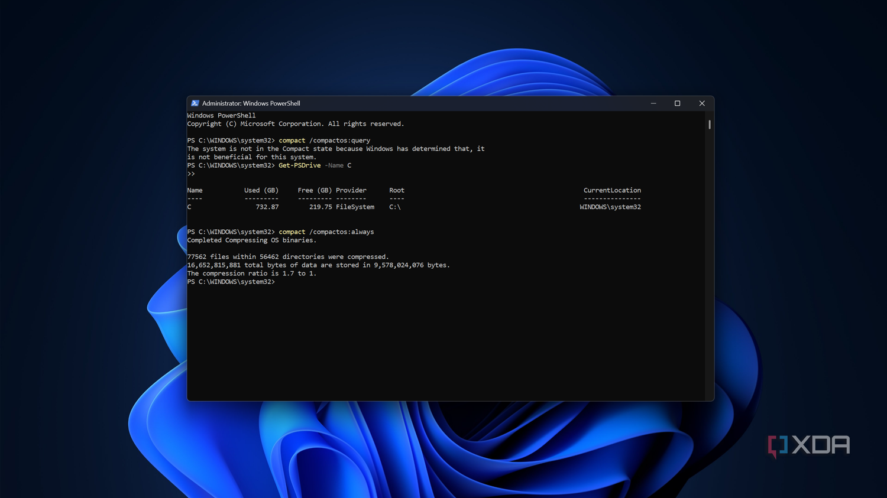Click the vertical scrollbar thumb

click(x=710, y=125)
